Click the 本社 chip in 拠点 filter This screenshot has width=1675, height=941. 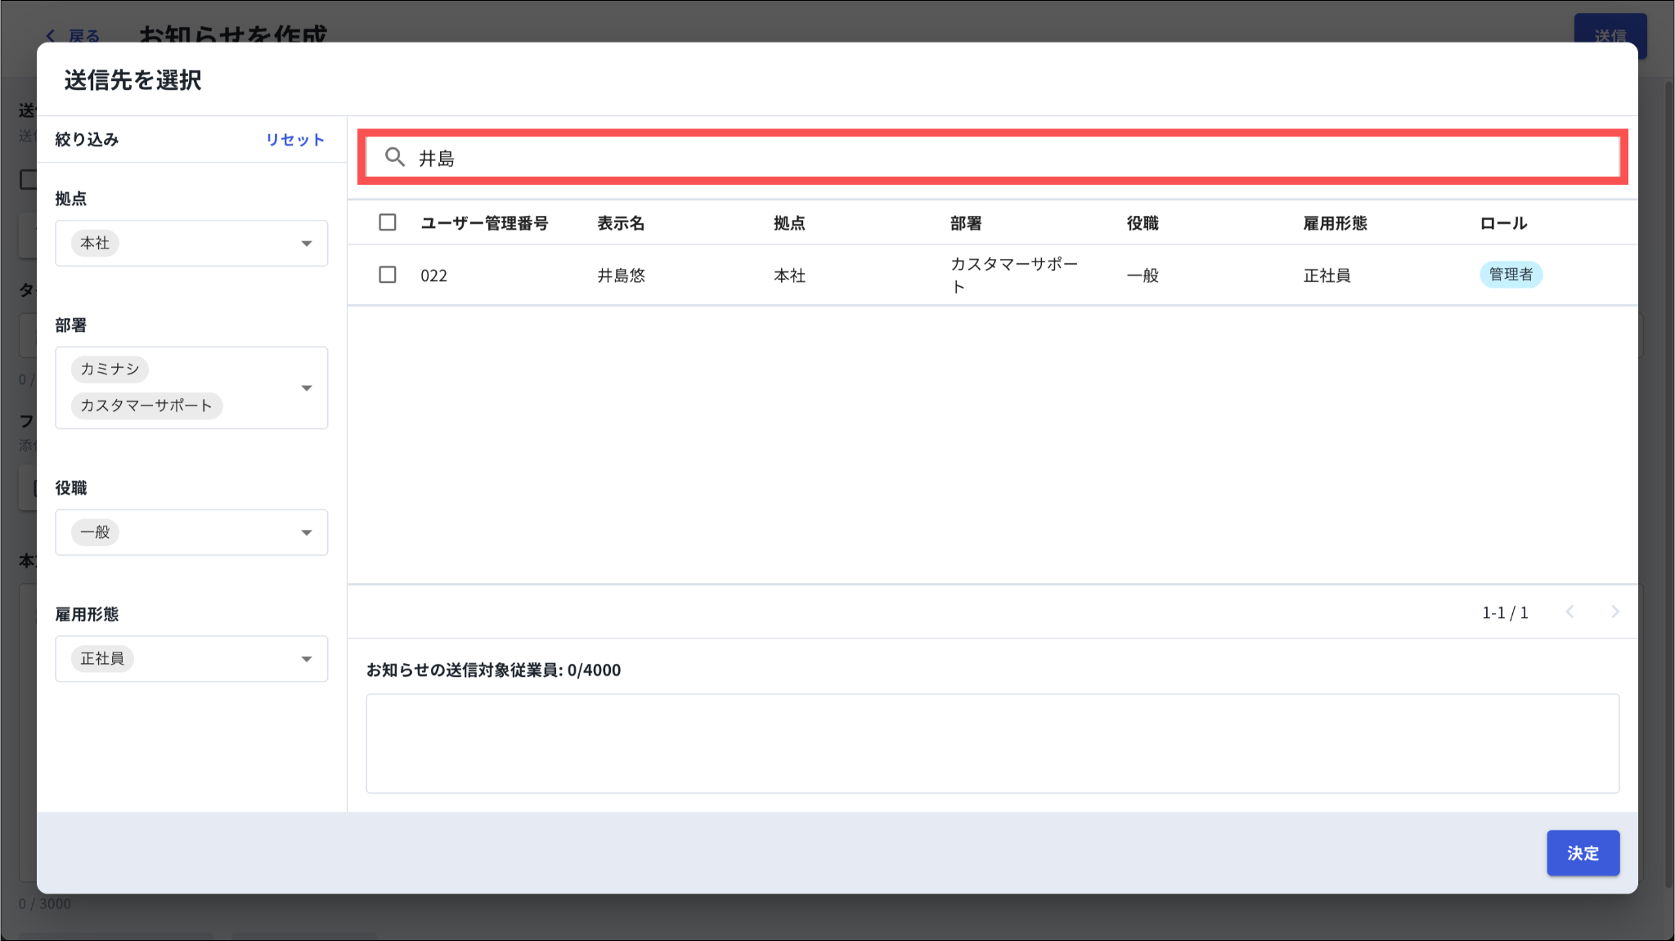(x=95, y=243)
